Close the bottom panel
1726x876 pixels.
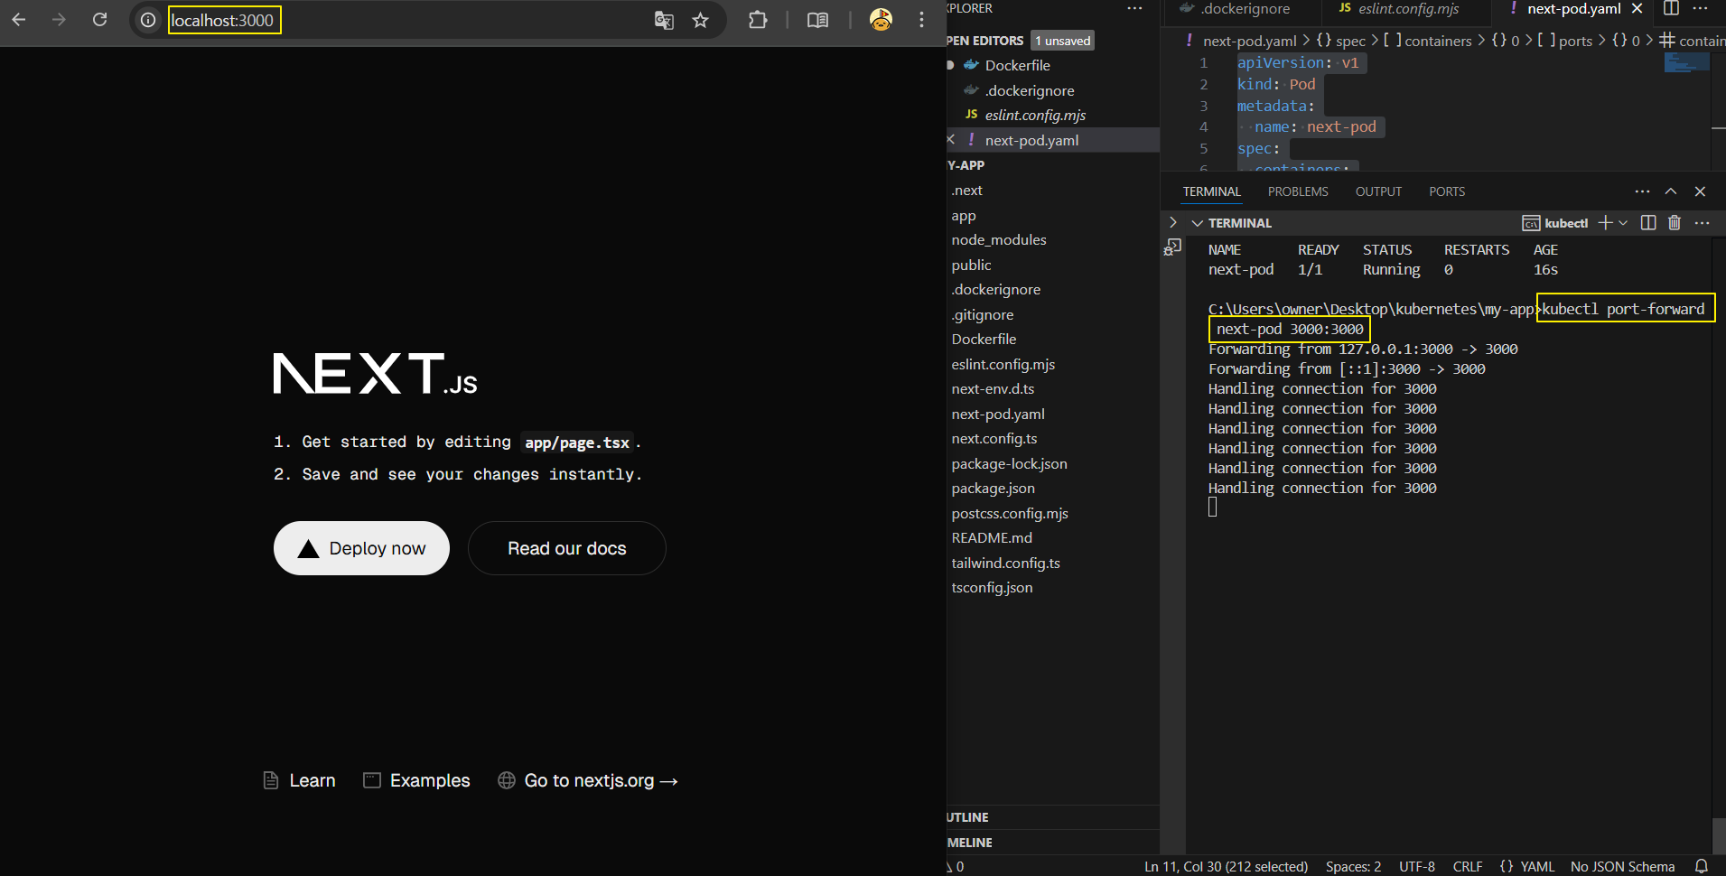[x=1700, y=191]
